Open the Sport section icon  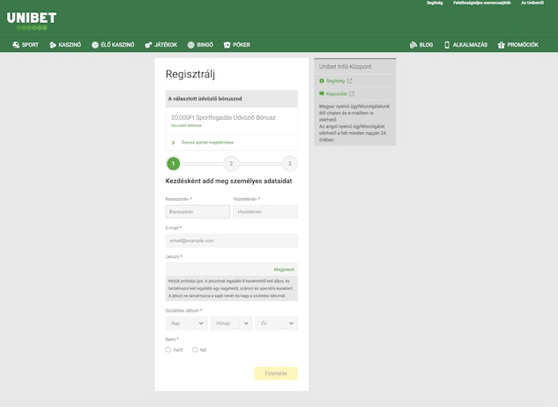coord(16,44)
